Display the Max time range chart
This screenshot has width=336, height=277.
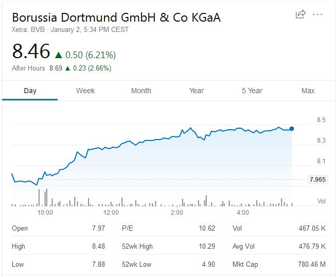308,91
